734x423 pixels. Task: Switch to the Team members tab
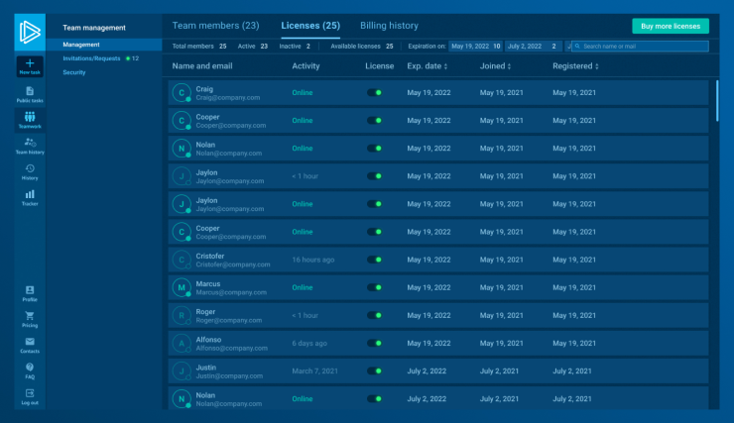pyautogui.click(x=215, y=26)
